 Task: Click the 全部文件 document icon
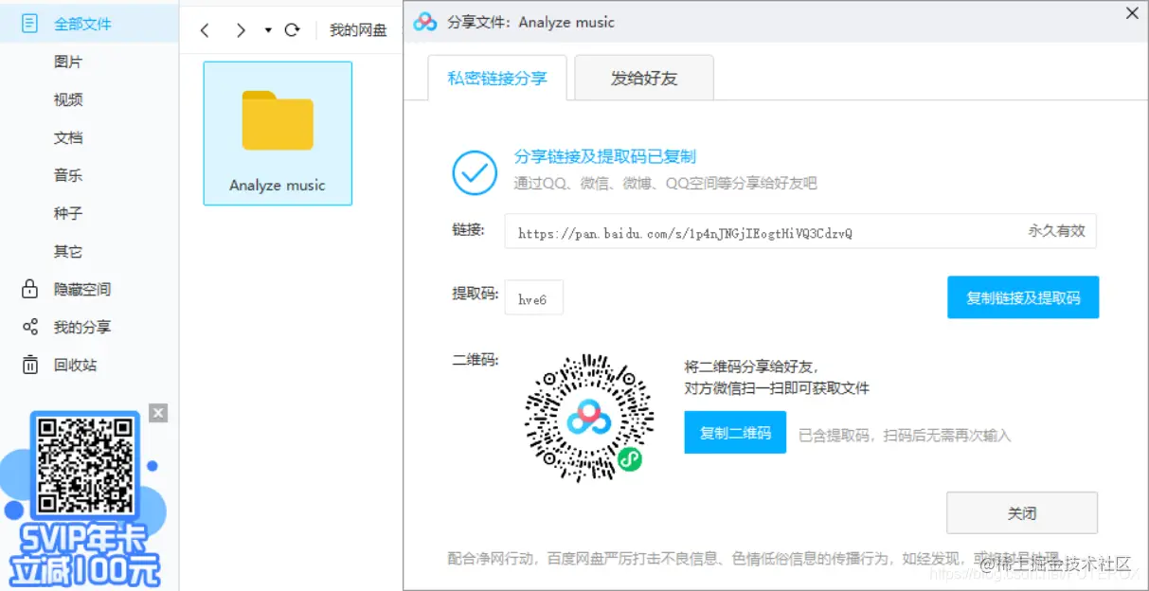click(x=30, y=24)
